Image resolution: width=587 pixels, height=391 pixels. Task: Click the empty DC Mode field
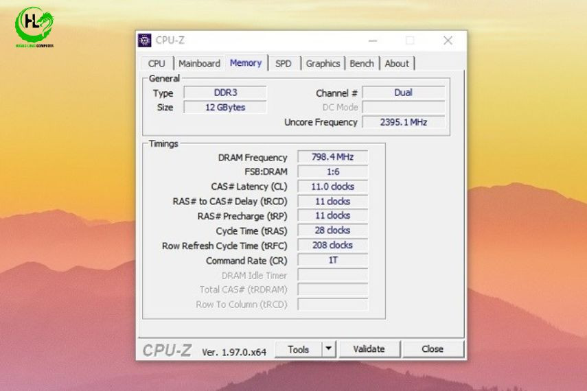coord(404,108)
